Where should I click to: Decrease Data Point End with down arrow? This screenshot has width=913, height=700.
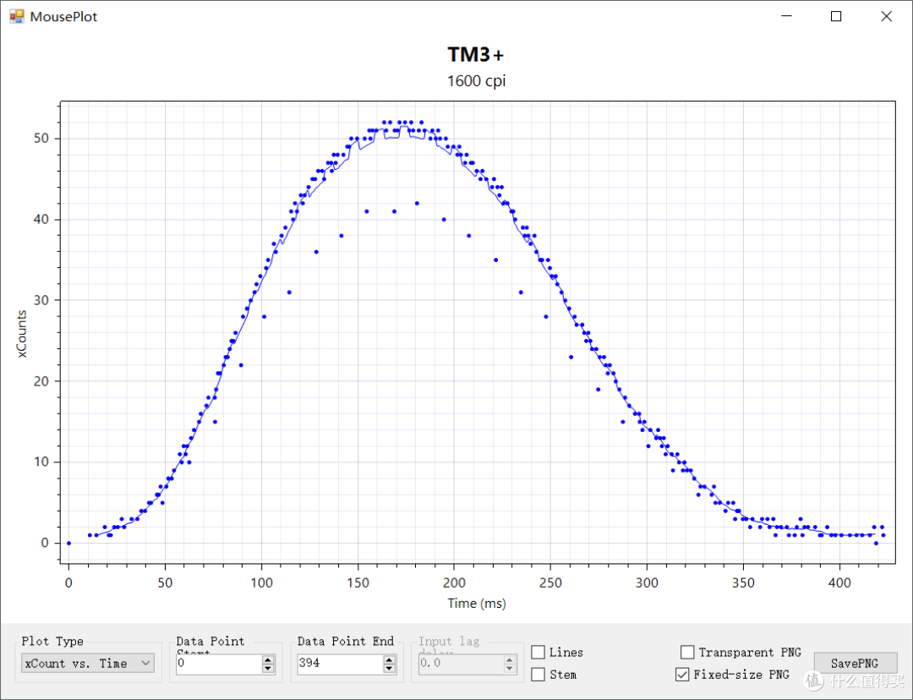pos(389,668)
